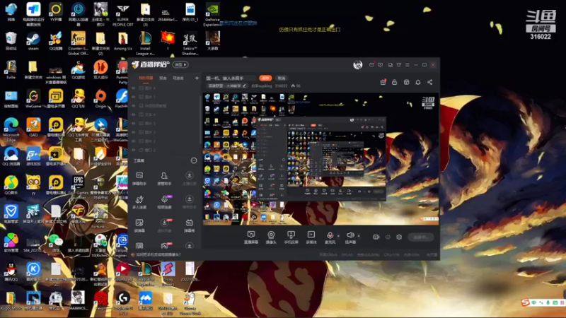
Task: Open the Recycle Bin desktop icon
Action: click(x=11, y=42)
